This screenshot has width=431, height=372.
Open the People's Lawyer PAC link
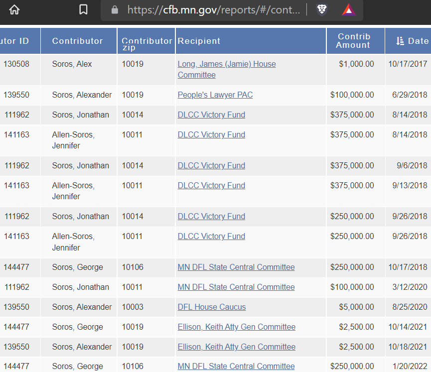(x=215, y=95)
